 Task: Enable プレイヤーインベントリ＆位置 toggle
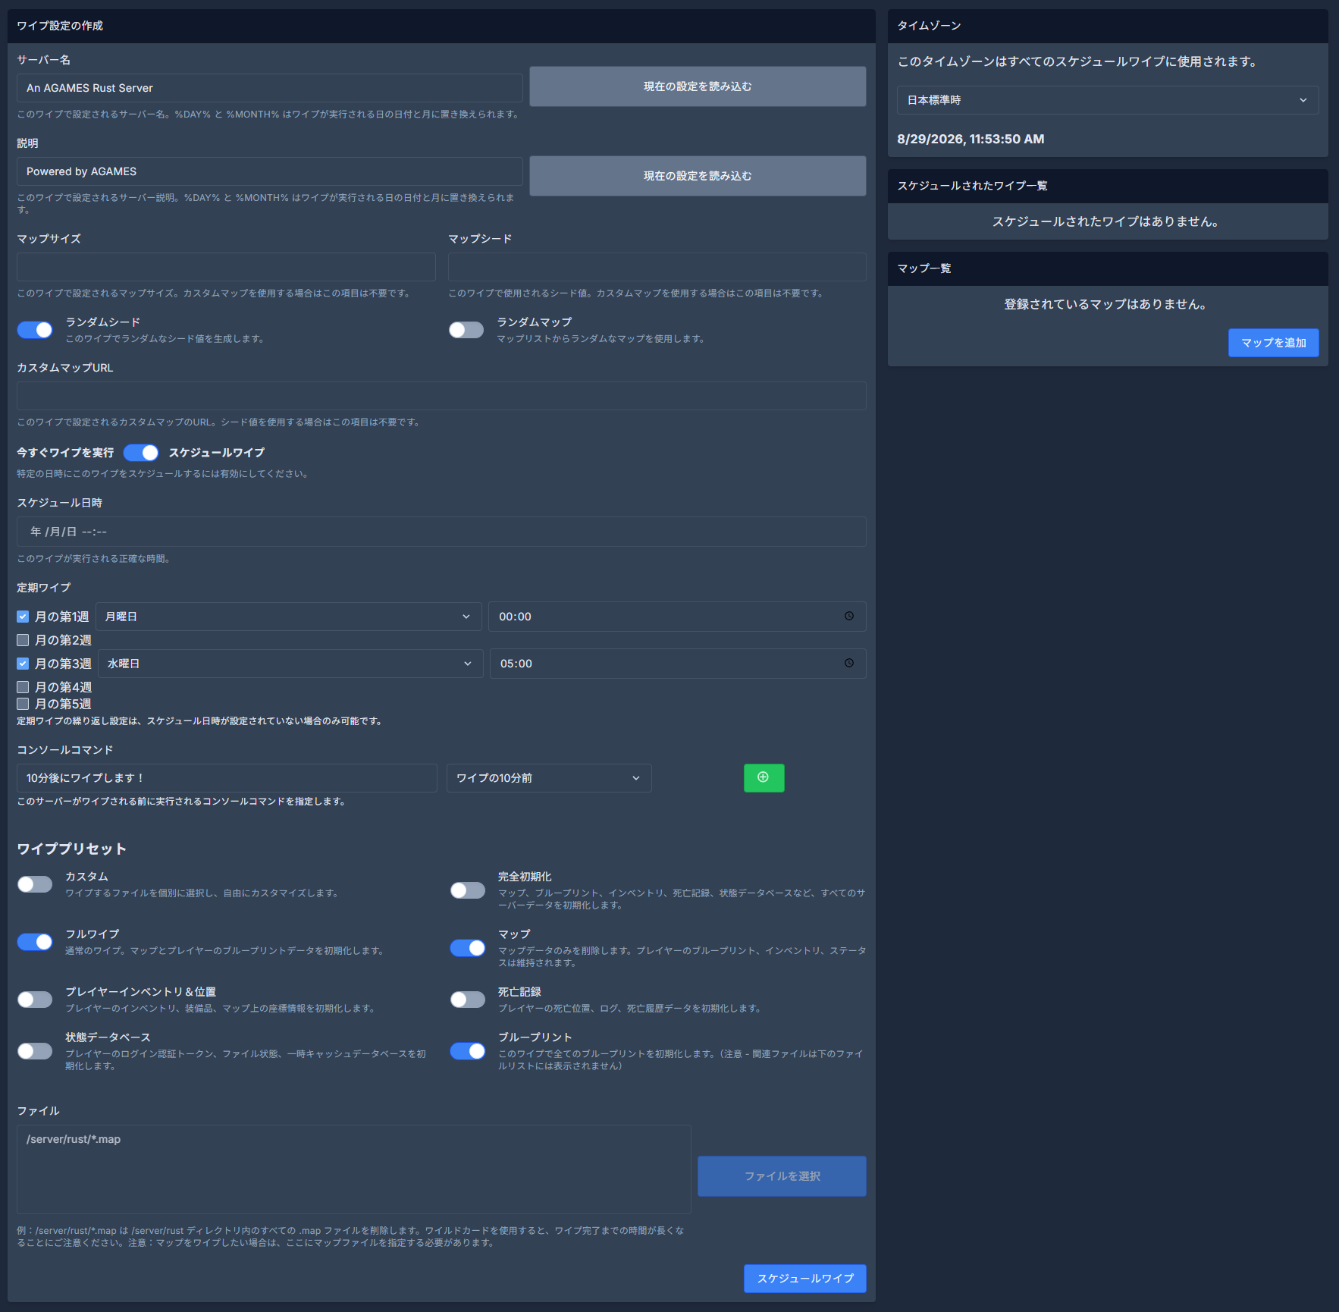click(x=35, y=1000)
